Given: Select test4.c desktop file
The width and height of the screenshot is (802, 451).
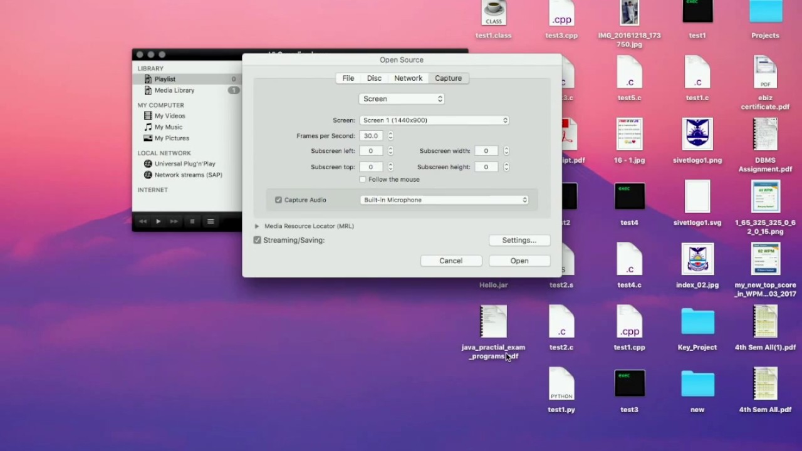Looking at the screenshot, I should coord(629,266).
